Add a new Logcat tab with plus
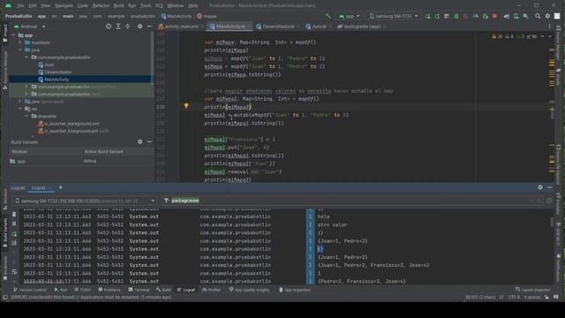 (61, 187)
